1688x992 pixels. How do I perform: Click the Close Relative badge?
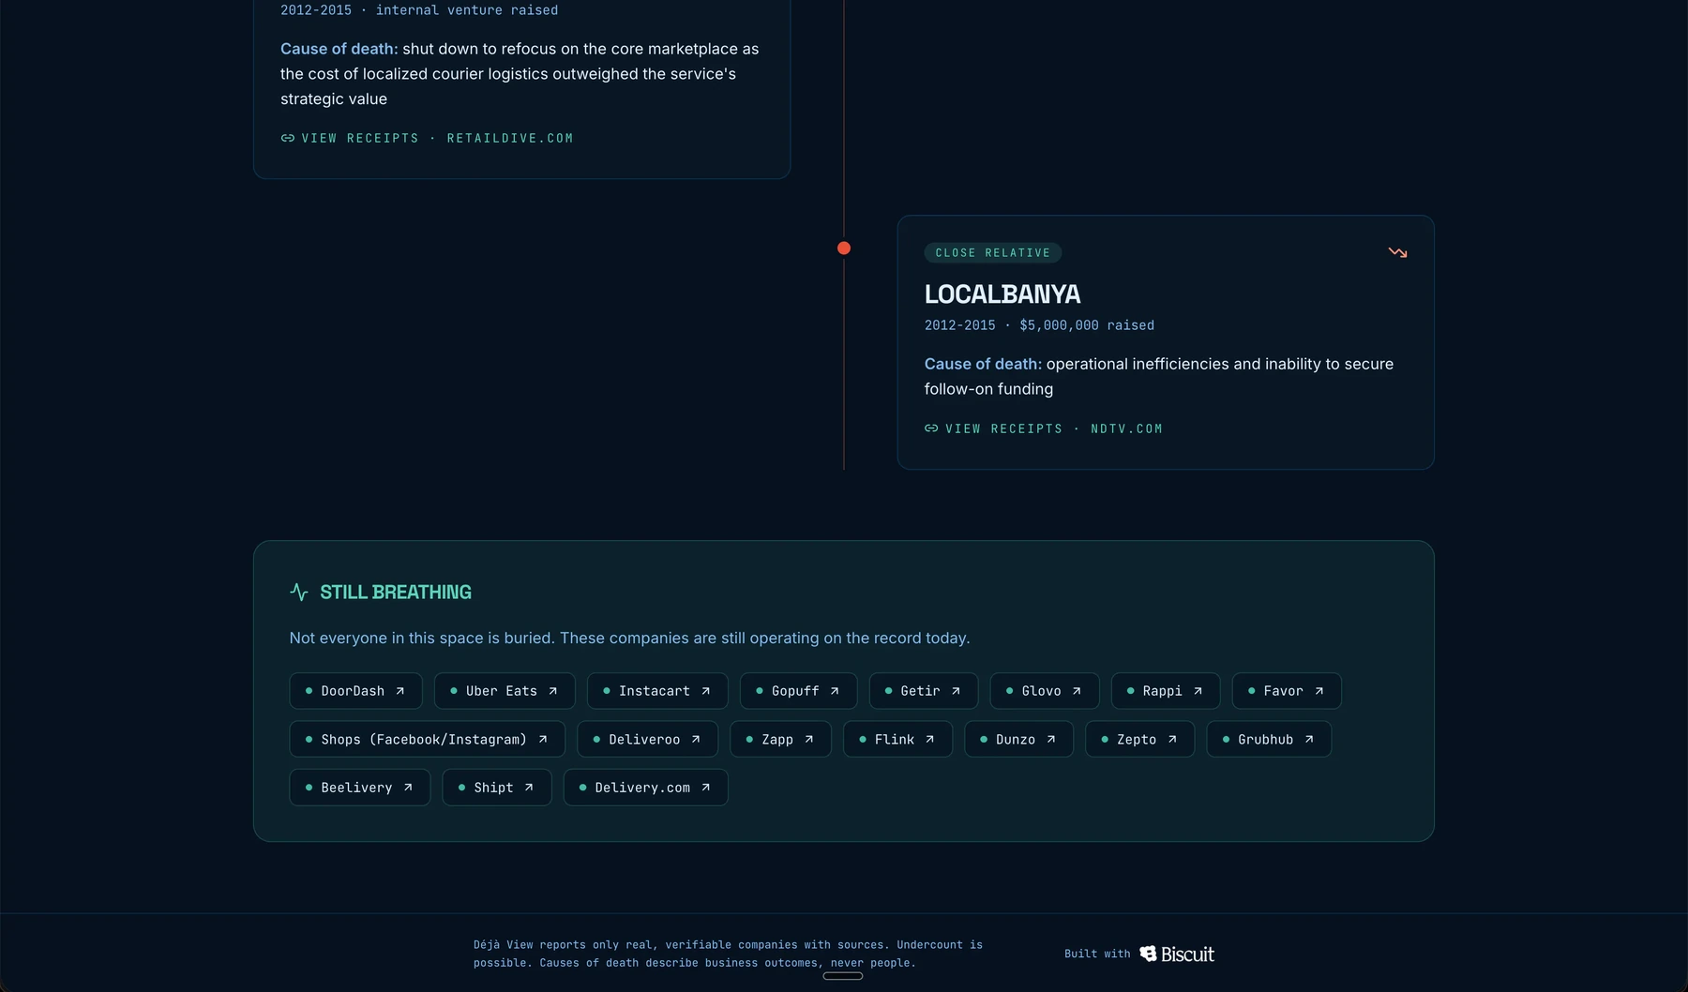pyautogui.click(x=992, y=253)
